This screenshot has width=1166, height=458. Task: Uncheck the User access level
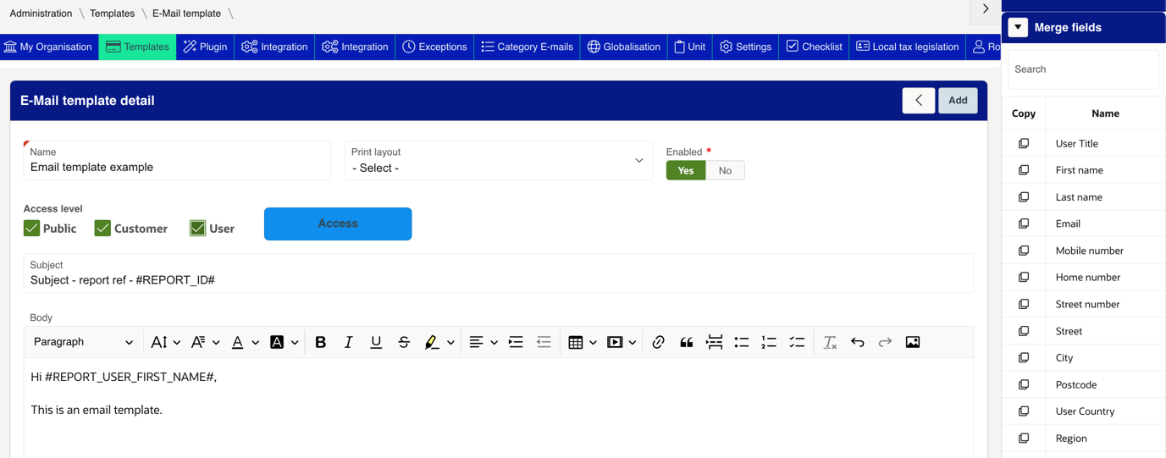click(x=197, y=228)
